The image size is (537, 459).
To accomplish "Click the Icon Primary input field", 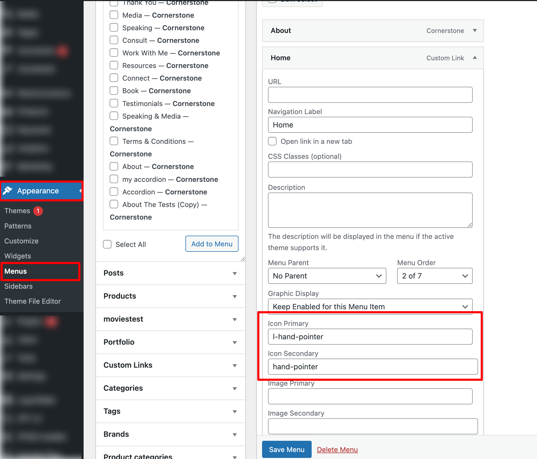I will point(370,337).
